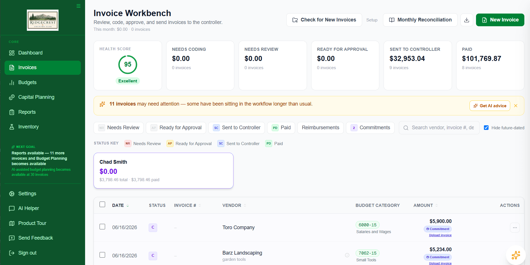530x265 pixels.
Task: Click Upload invoice link for Toro Company
Action: pos(440,235)
